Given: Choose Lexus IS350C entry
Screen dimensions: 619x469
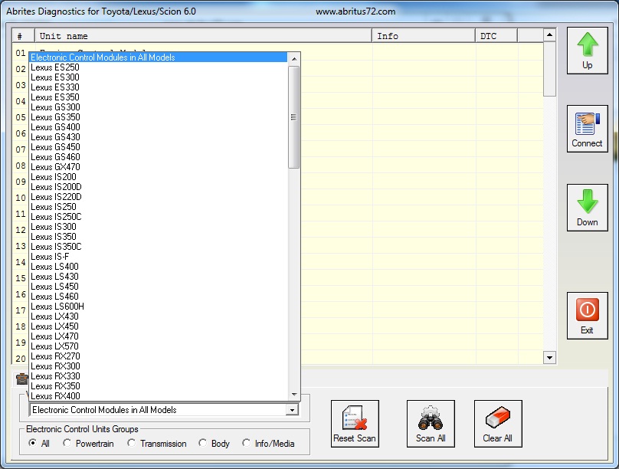Looking at the screenshot, I should [x=159, y=247].
